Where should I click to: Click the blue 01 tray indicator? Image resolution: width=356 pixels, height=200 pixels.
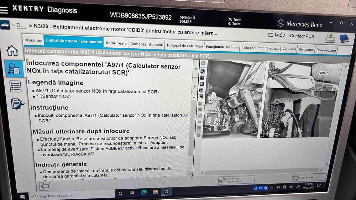[261, 188]
